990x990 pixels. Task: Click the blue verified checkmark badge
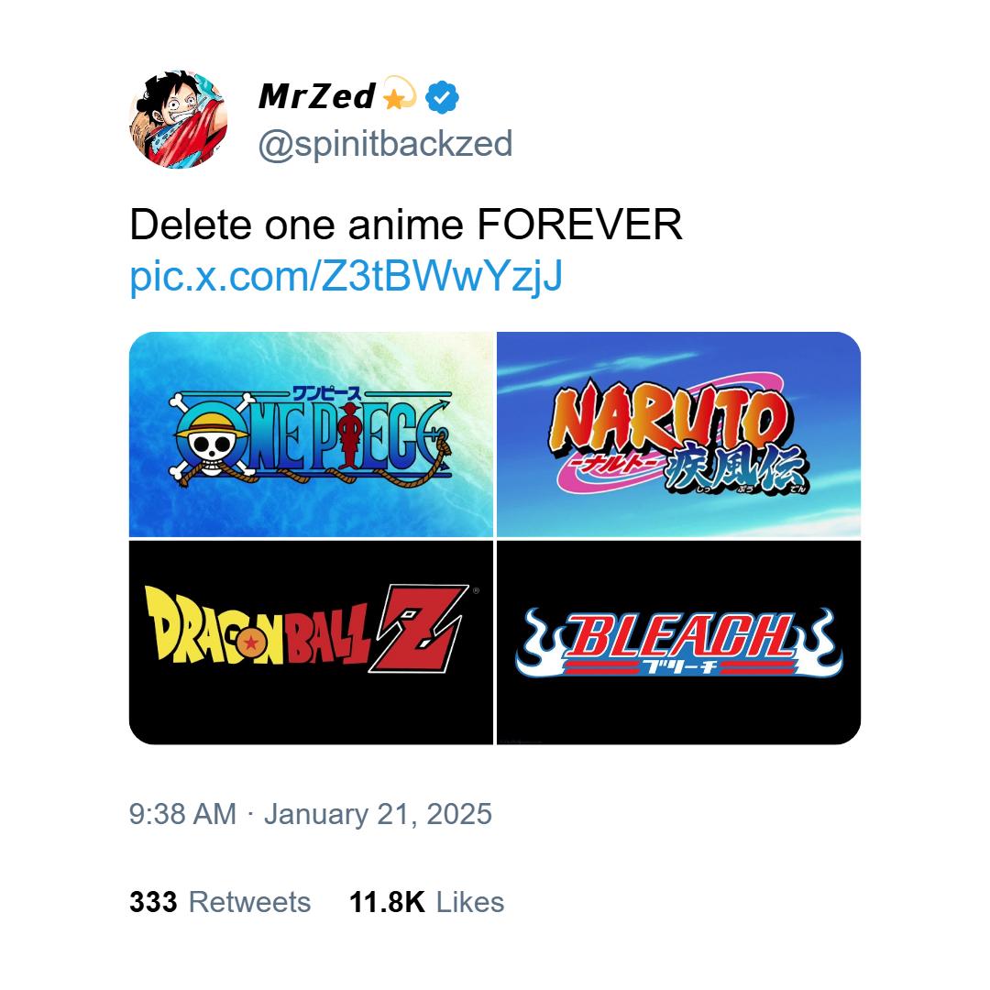pos(442,96)
